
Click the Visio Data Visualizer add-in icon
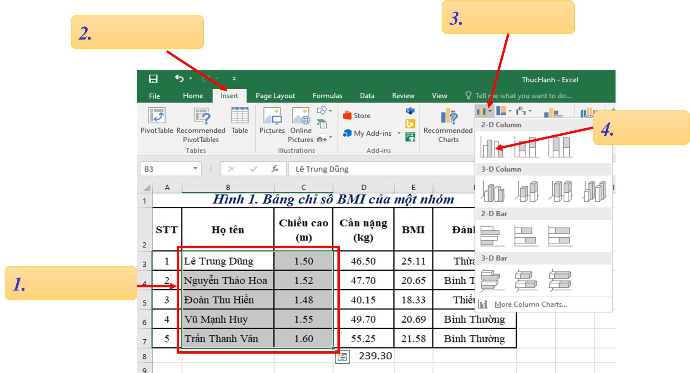[x=410, y=111]
